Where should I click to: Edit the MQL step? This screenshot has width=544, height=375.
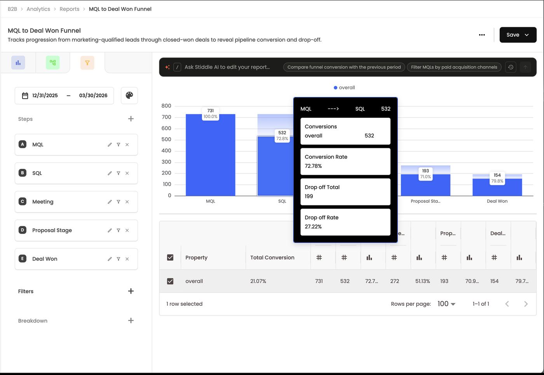(x=110, y=145)
